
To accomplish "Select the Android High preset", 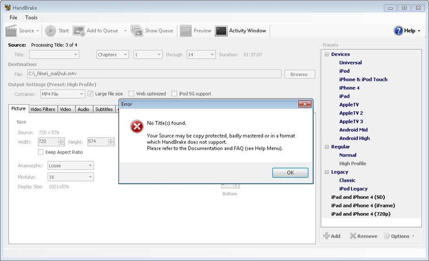I will [355, 138].
